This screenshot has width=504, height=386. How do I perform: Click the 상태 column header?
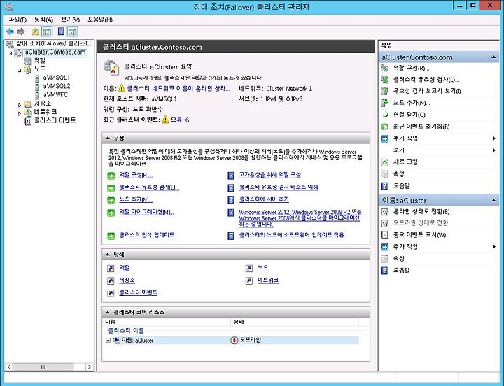pyautogui.click(x=295, y=322)
